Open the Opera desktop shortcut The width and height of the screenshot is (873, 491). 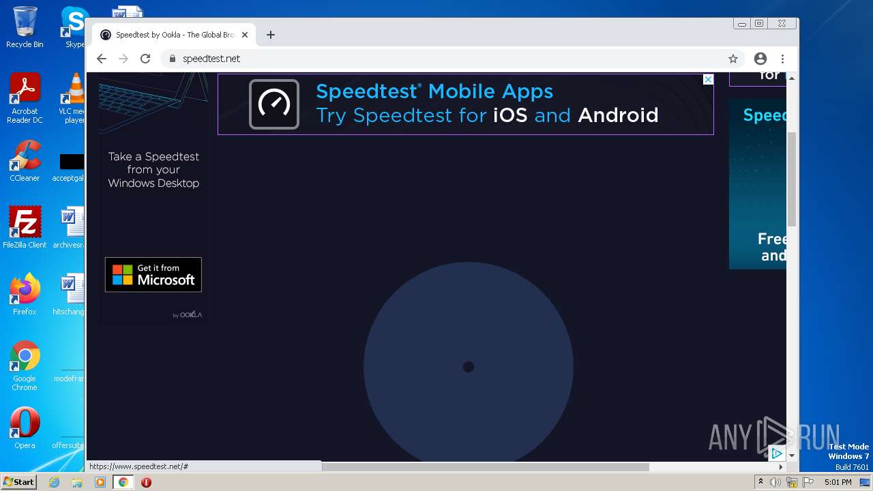pyautogui.click(x=25, y=428)
